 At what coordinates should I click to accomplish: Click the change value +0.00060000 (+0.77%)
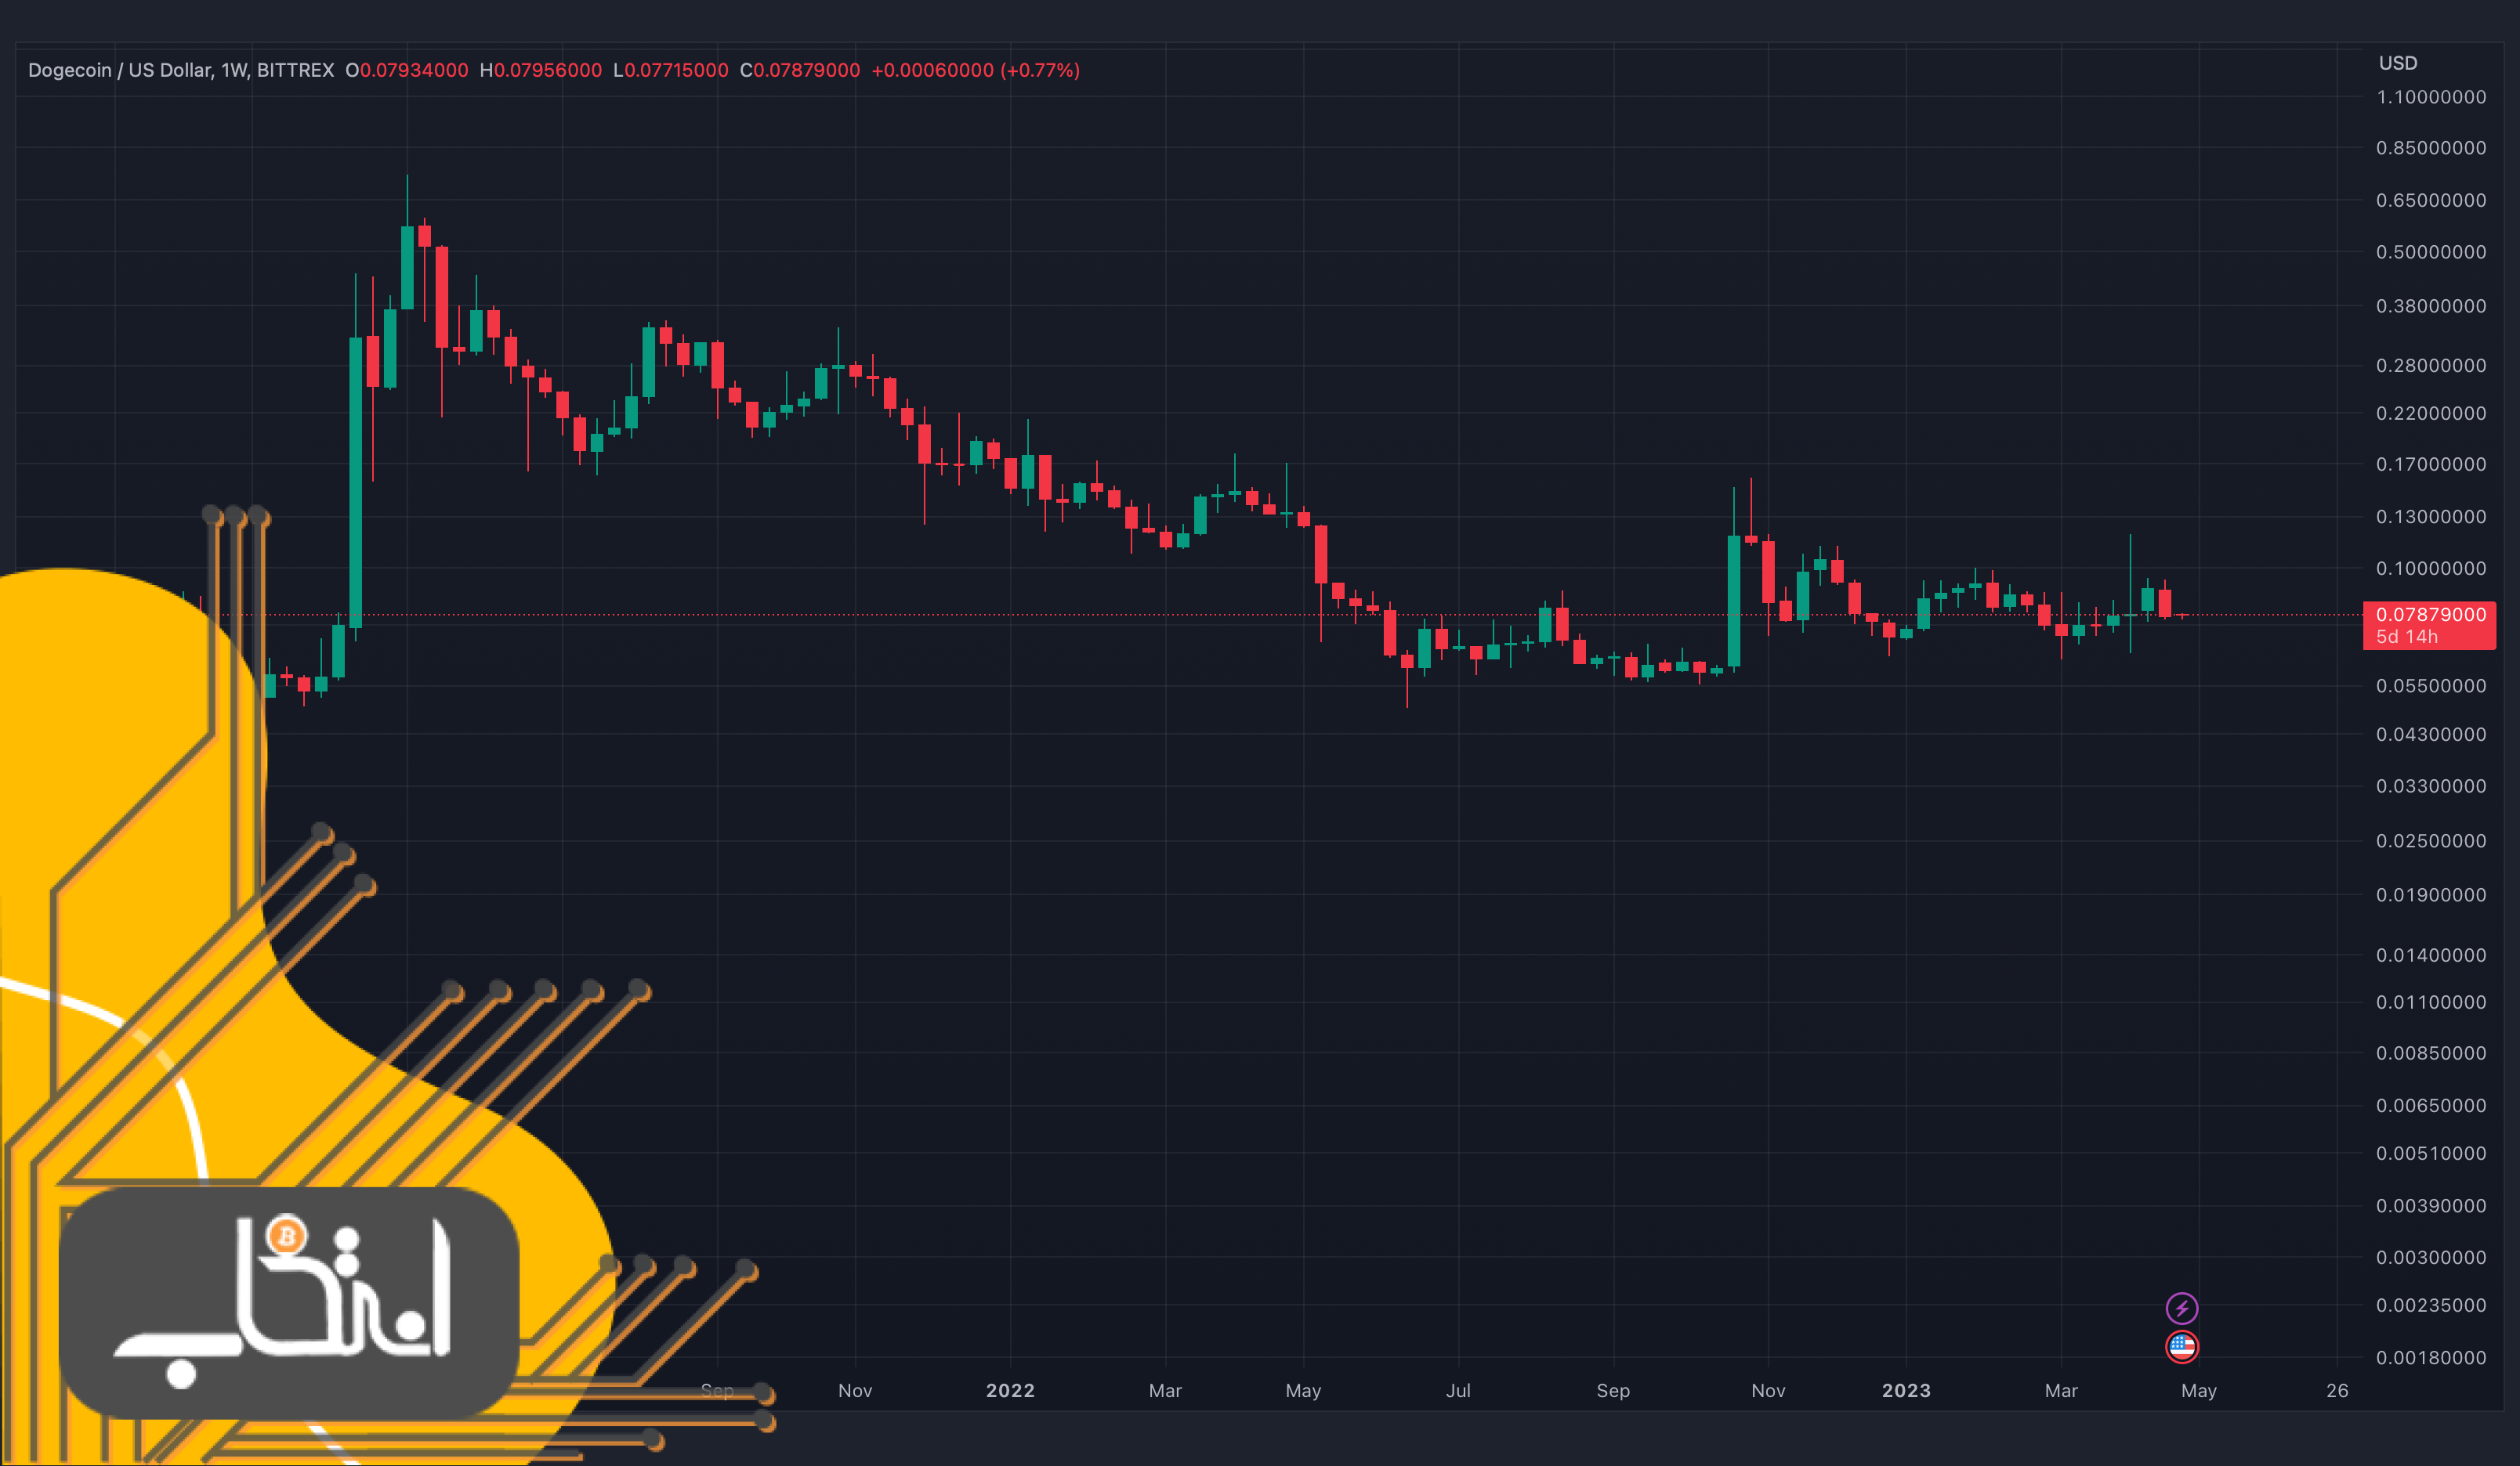pyautogui.click(x=975, y=70)
